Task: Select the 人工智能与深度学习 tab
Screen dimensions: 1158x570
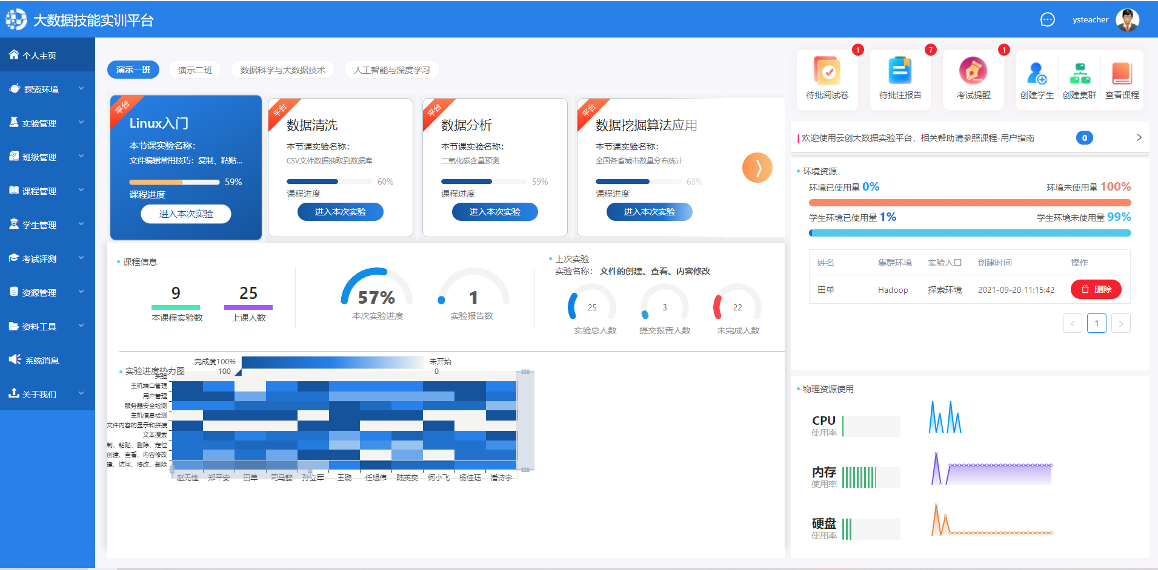Action: point(392,70)
